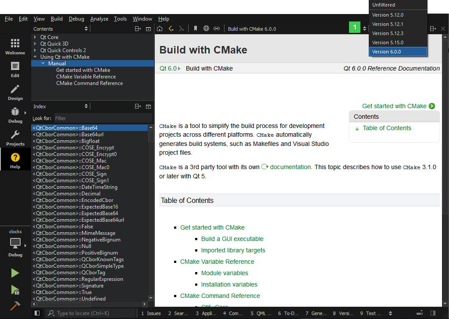Open the Design mode

(15, 92)
